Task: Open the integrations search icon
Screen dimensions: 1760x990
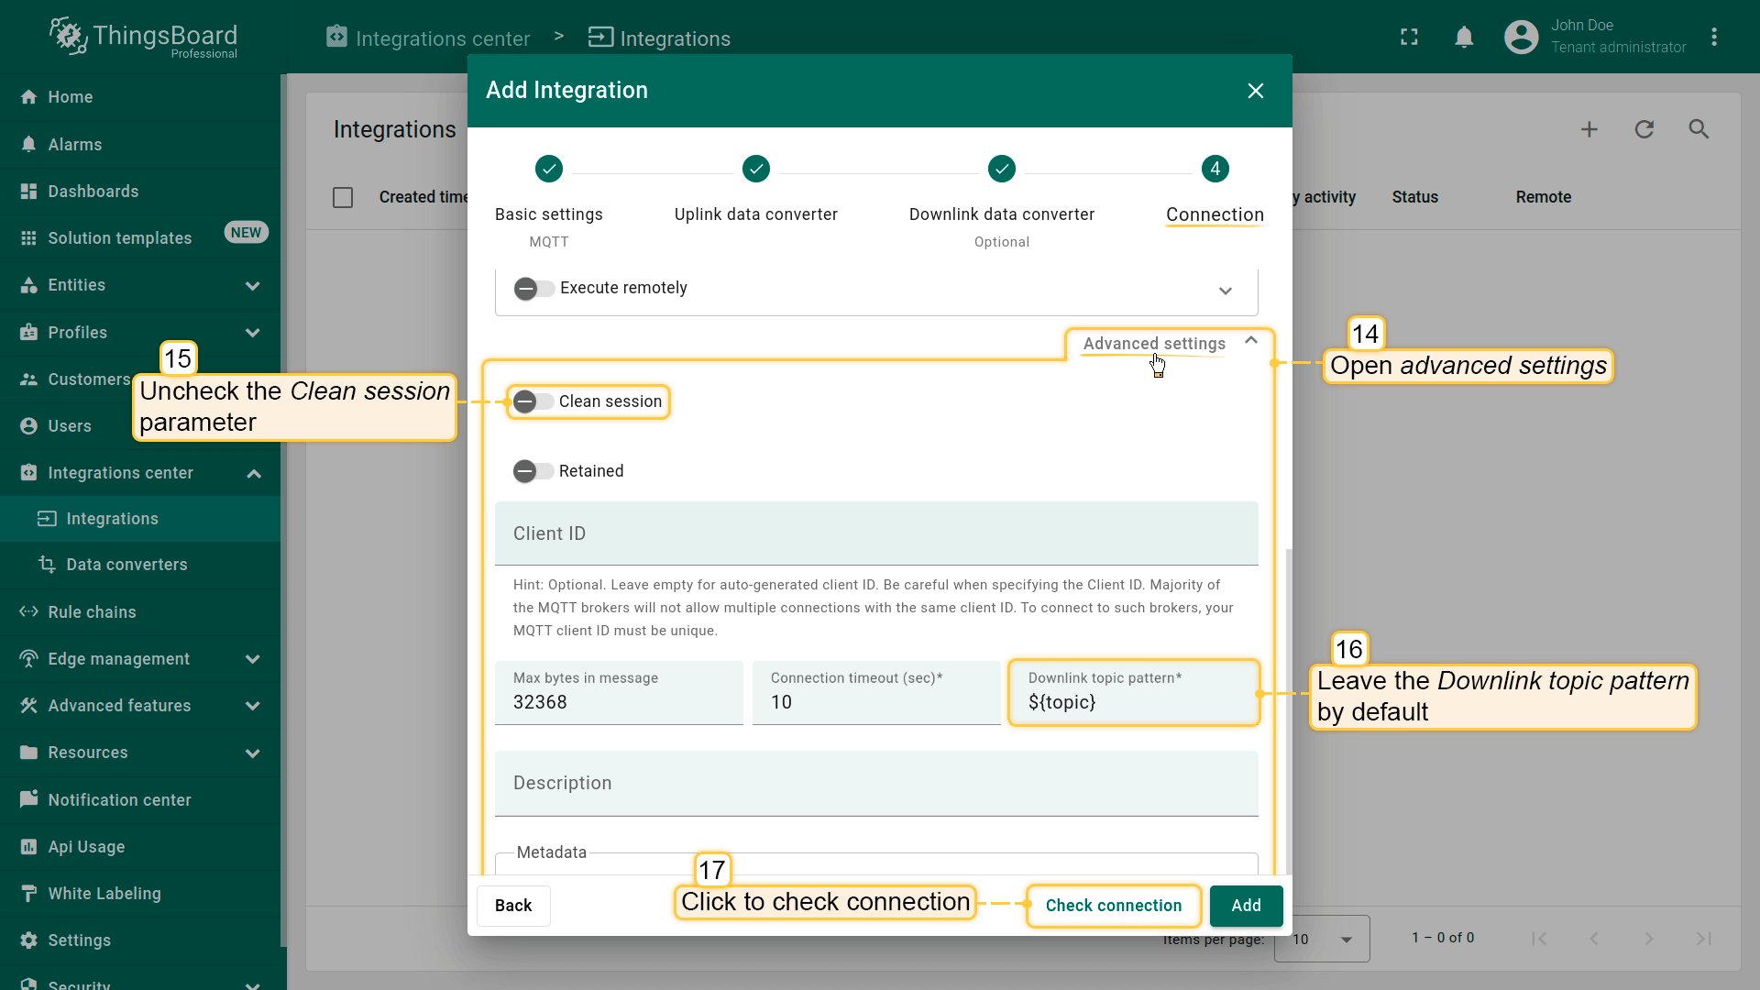Action: pyautogui.click(x=1699, y=129)
